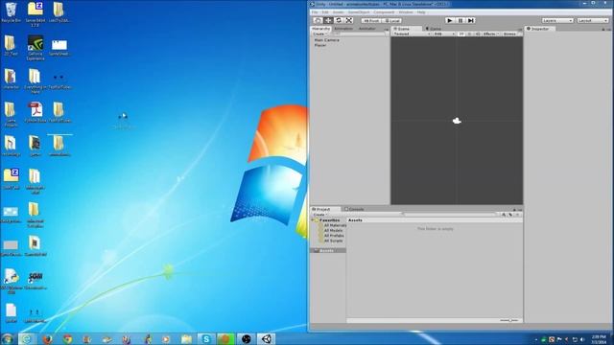Open the Component menu

point(384,12)
